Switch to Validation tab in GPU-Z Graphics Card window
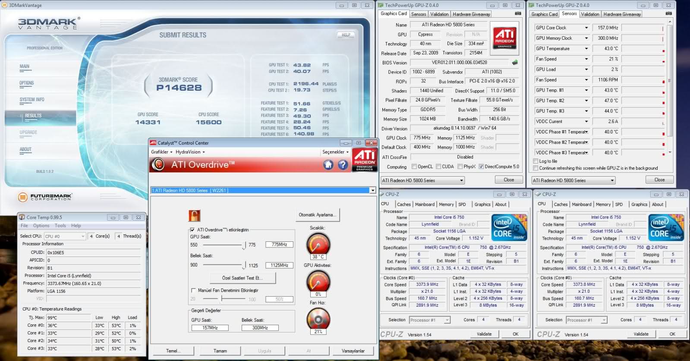This screenshot has height=361, width=690. (x=439, y=14)
